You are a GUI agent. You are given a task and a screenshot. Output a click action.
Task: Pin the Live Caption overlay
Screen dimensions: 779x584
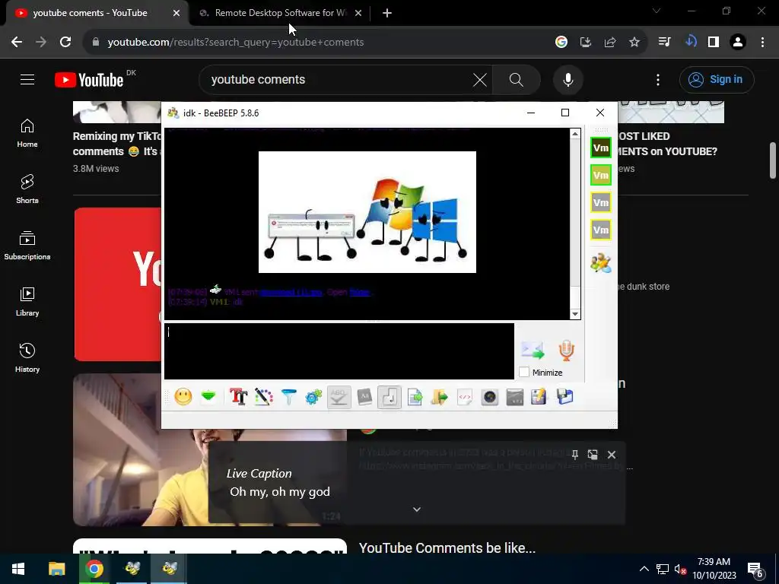pyautogui.click(x=575, y=455)
